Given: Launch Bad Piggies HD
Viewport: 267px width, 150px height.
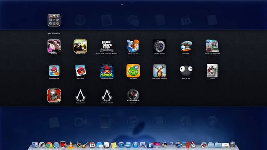Looking at the screenshot, I should (x=133, y=71).
